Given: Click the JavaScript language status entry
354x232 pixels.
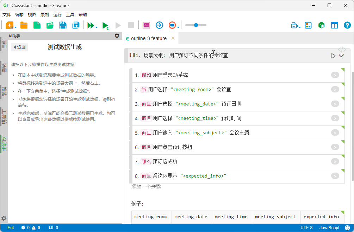Looking at the screenshot, I should pyautogui.click(x=329, y=228).
